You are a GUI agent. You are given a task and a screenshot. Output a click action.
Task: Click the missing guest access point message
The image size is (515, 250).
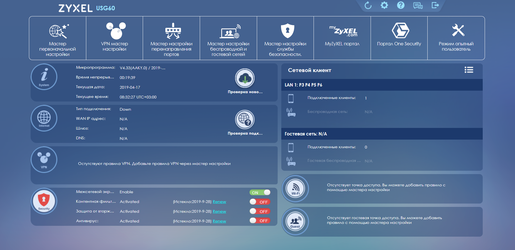click(x=385, y=220)
